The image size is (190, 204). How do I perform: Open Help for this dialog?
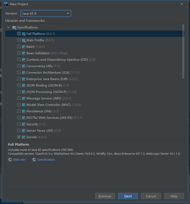[x=174, y=196]
